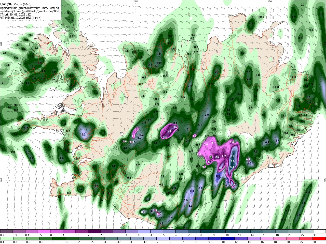Select the white snow-scale swatch after 30
The width and height of the screenshot is (326, 244).
(320, 231)
